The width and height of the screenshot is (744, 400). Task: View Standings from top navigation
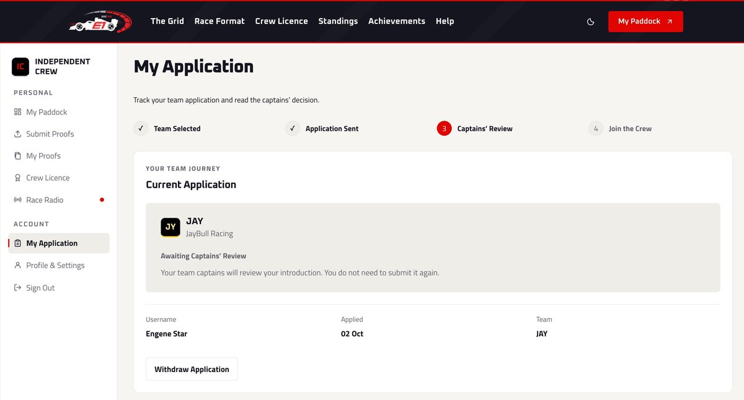[338, 21]
